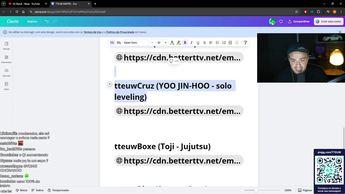
Task: Add block with plus button beside tteuwCruz
Action: coord(110,84)
